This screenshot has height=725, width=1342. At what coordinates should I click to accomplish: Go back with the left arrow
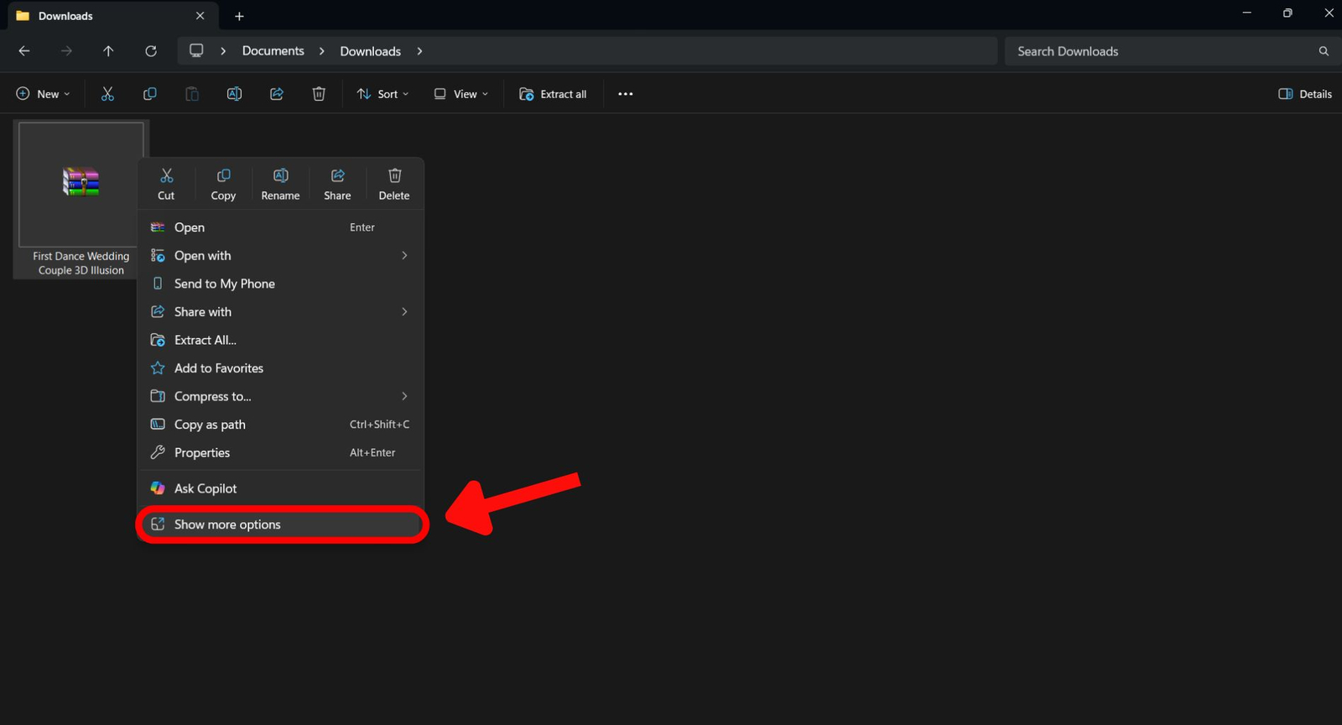[x=24, y=51]
